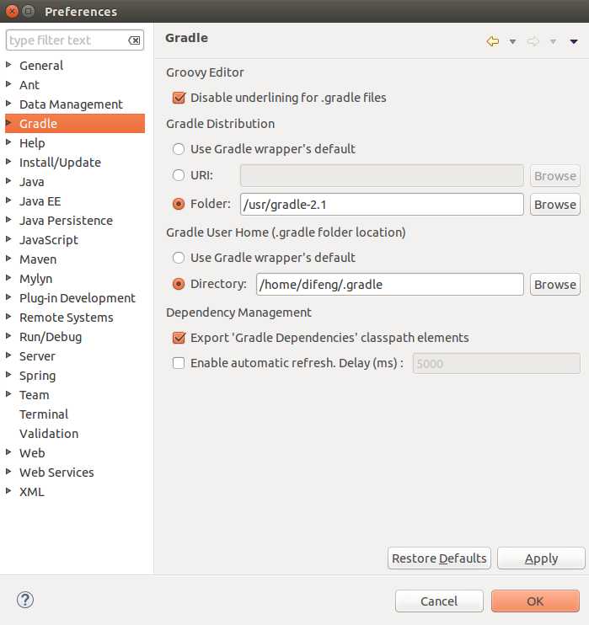Screen dimensions: 589x625
Task: Open Plug-in Development preferences
Action: coord(78,298)
